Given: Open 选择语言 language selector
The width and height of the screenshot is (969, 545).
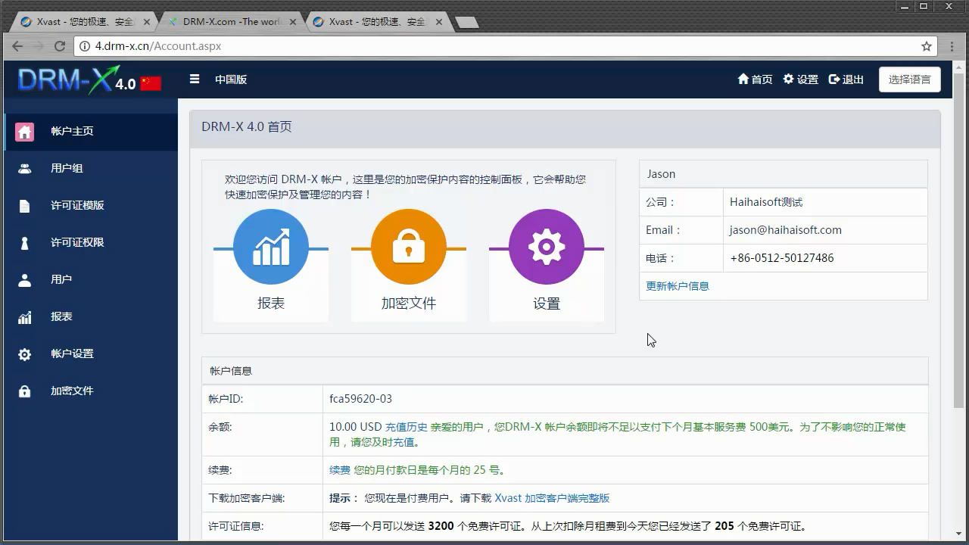Looking at the screenshot, I should (x=909, y=79).
